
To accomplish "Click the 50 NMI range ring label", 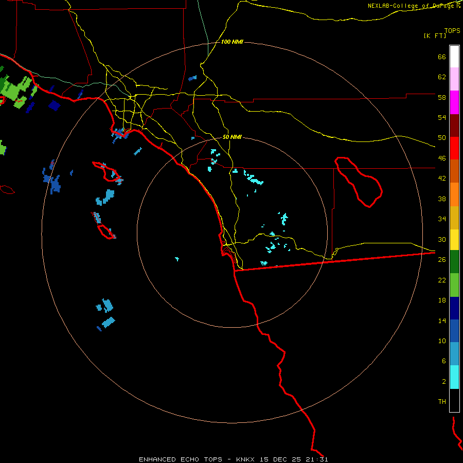I will (x=232, y=137).
